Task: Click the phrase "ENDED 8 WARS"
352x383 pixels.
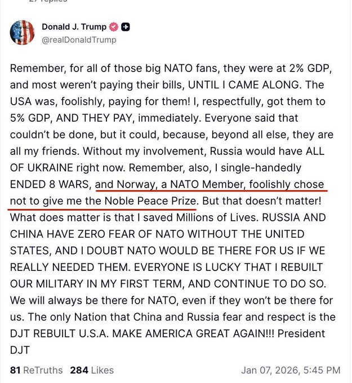Action: (x=50, y=184)
